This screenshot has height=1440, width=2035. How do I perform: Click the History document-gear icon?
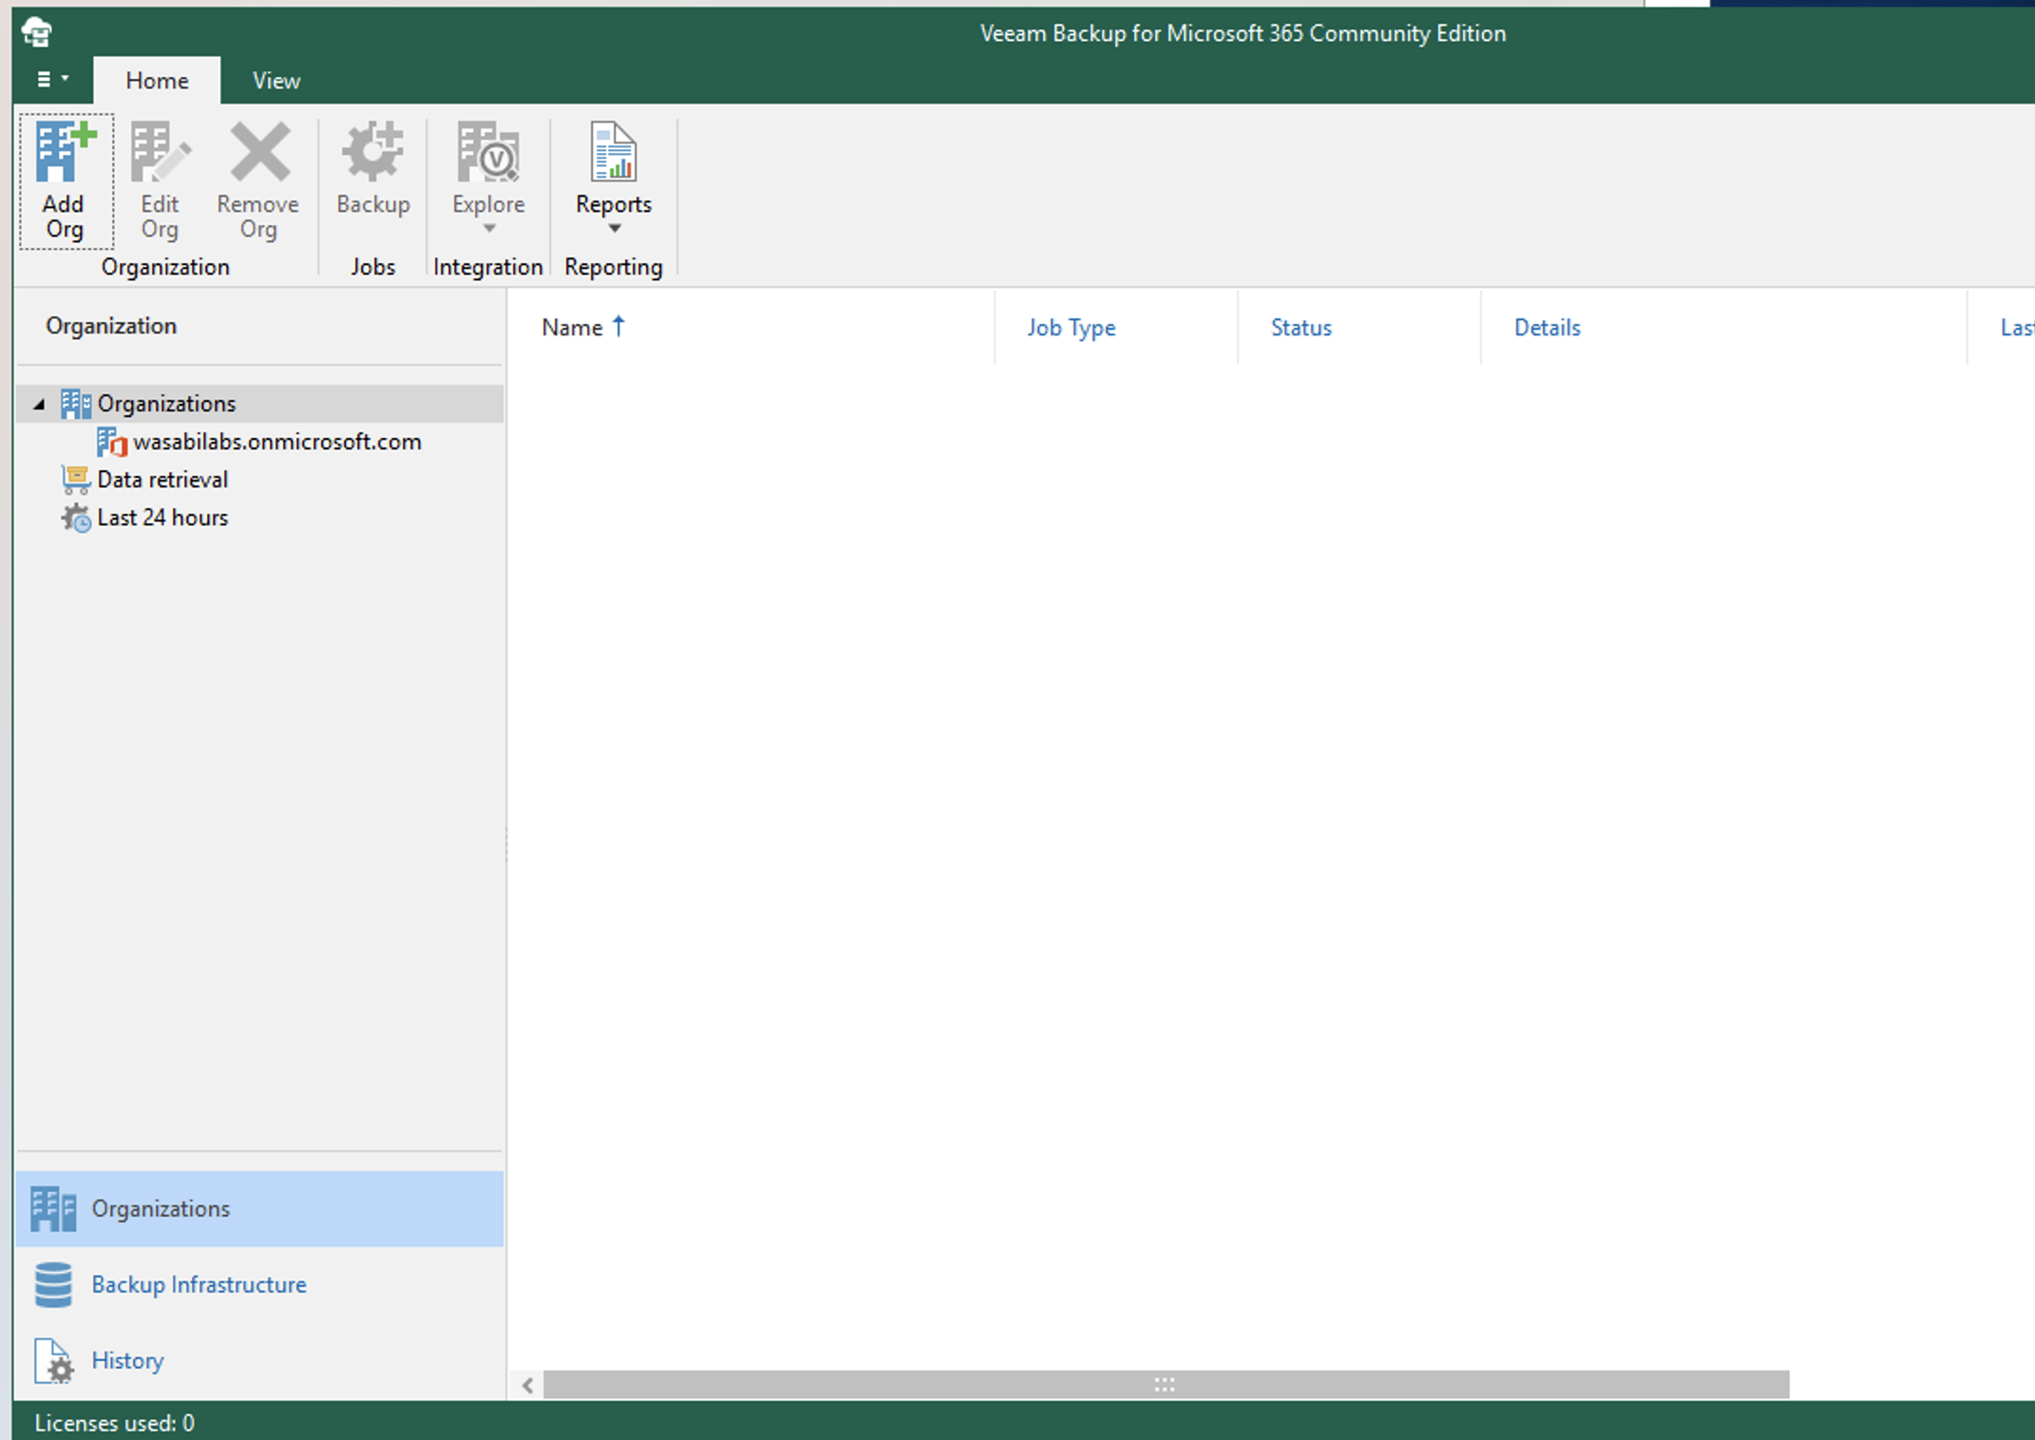click(x=53, y=1361)
